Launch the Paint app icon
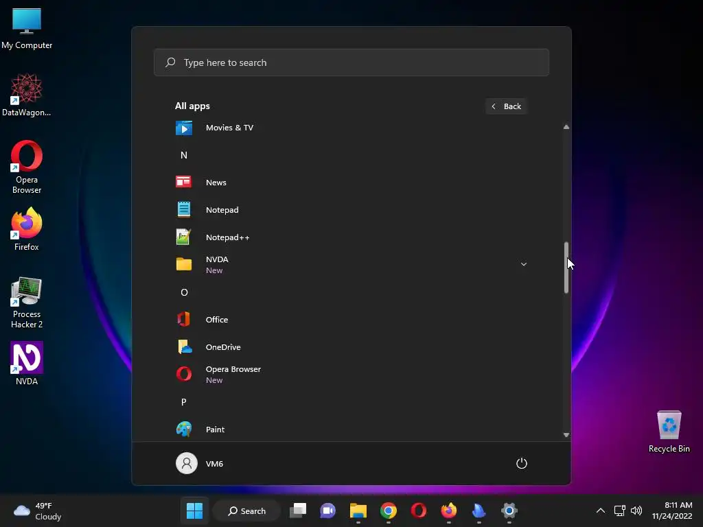The width and height of the screenshot is (703, 527). 184,430
